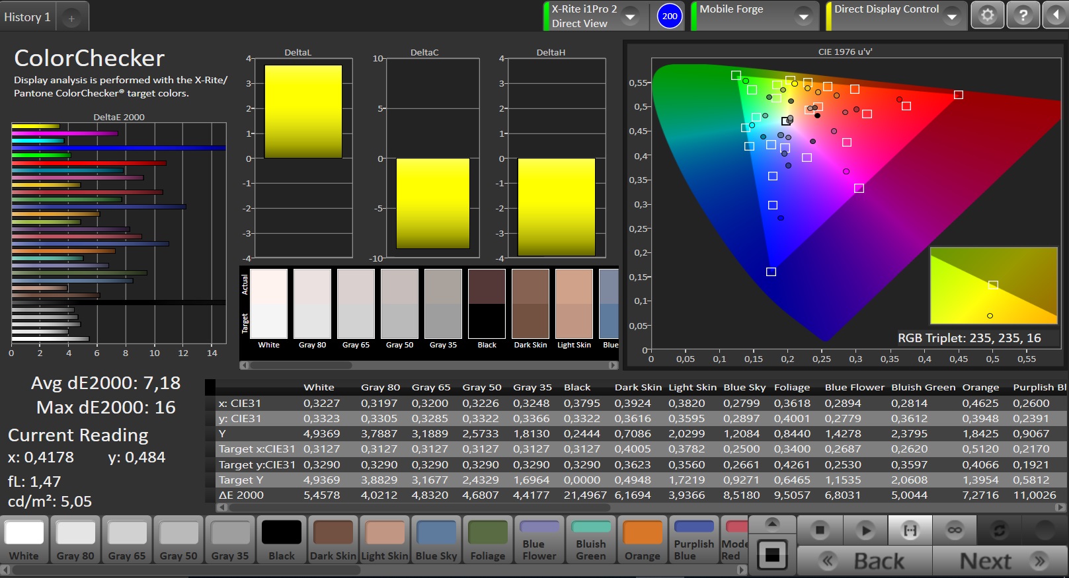Click the stop measurement icon
This screenshot has height=578, width=1069.
click(820, 530)
